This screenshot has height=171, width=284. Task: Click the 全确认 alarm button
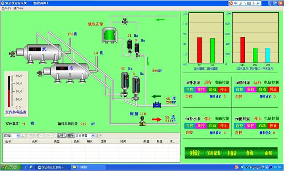(62, 136)
